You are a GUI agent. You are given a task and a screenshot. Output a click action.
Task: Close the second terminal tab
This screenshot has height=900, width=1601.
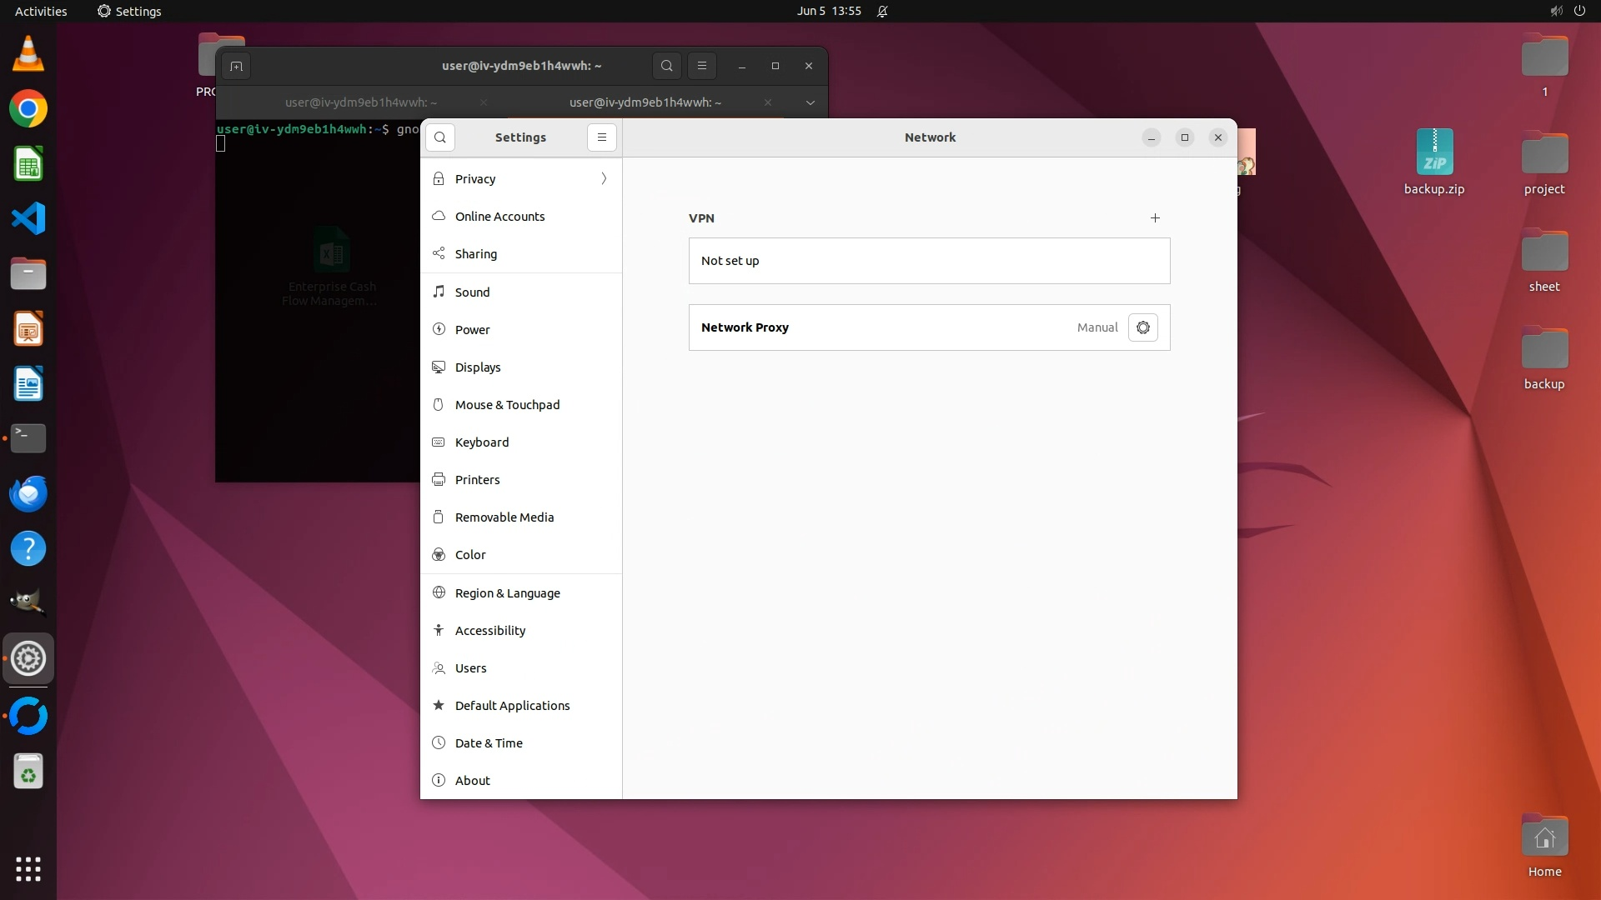[x=767, y=102]
